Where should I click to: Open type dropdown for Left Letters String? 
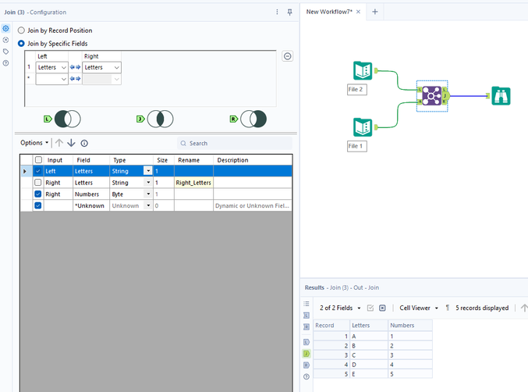148,171
